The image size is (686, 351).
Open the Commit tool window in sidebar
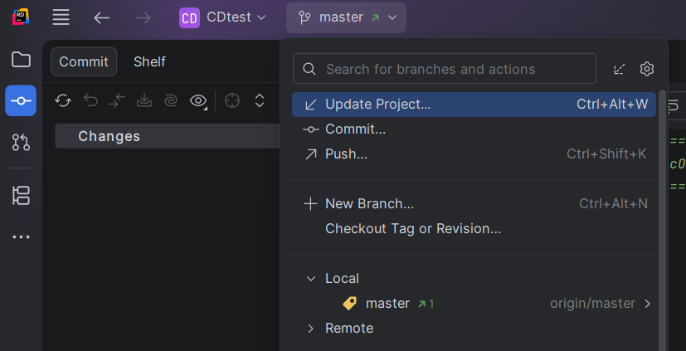pos(21,100)
